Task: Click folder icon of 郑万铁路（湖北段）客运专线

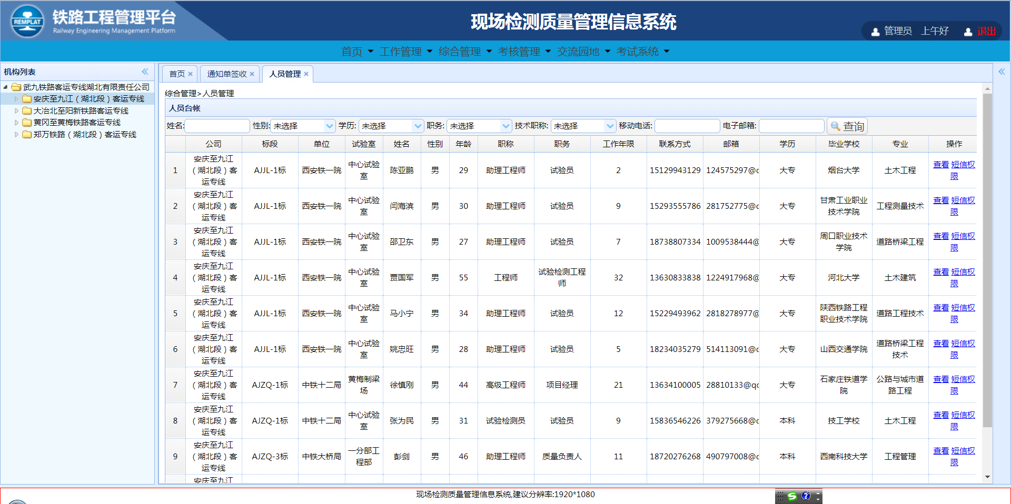Action: tap(27, 134)
